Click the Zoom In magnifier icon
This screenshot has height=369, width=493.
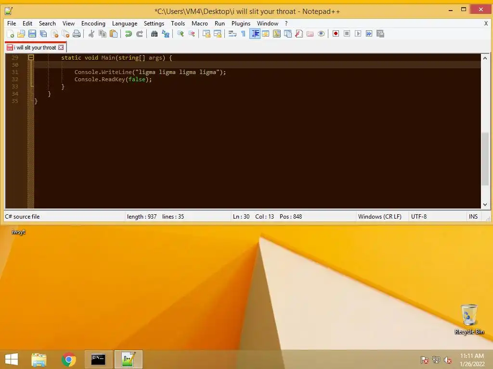[x=181, y=34]
